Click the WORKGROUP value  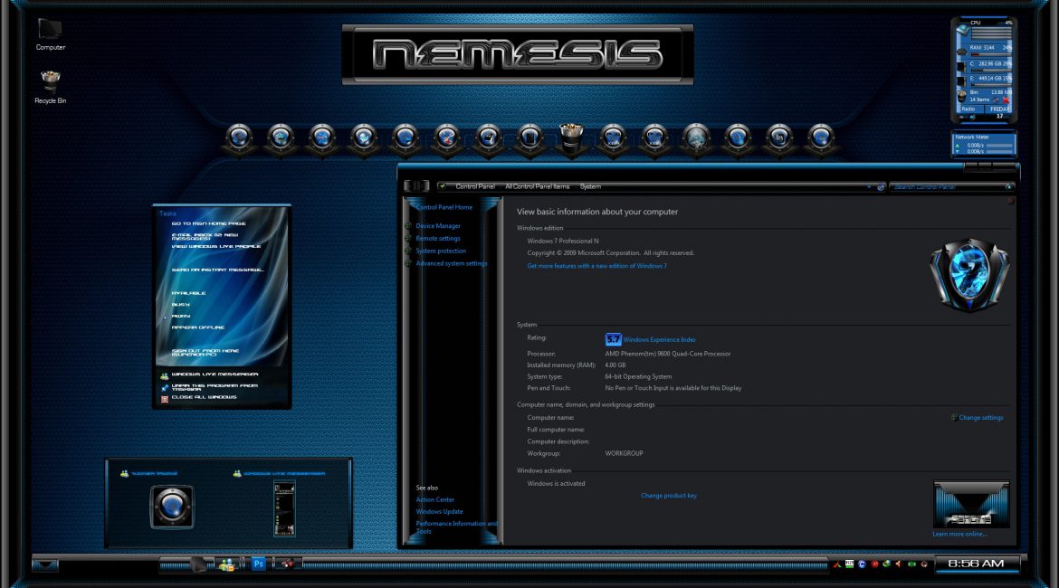pyautogui.click(x=624, y=453)
